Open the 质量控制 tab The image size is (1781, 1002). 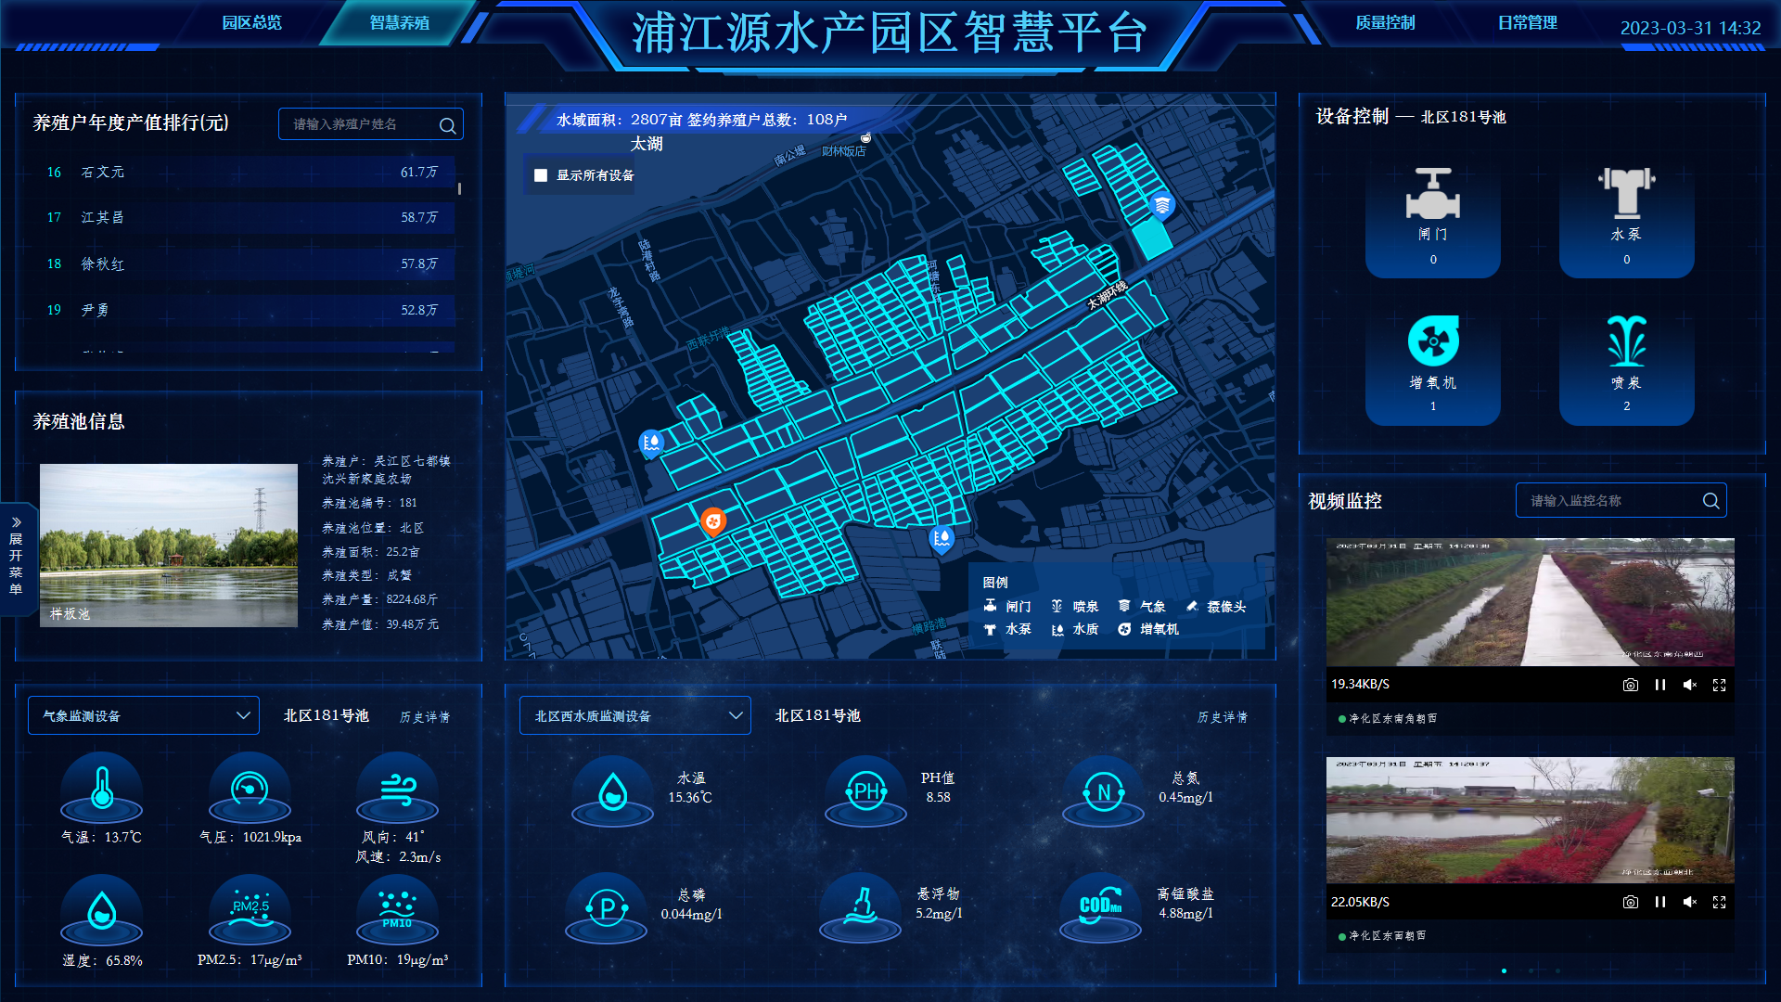[x=1385, y=22]
